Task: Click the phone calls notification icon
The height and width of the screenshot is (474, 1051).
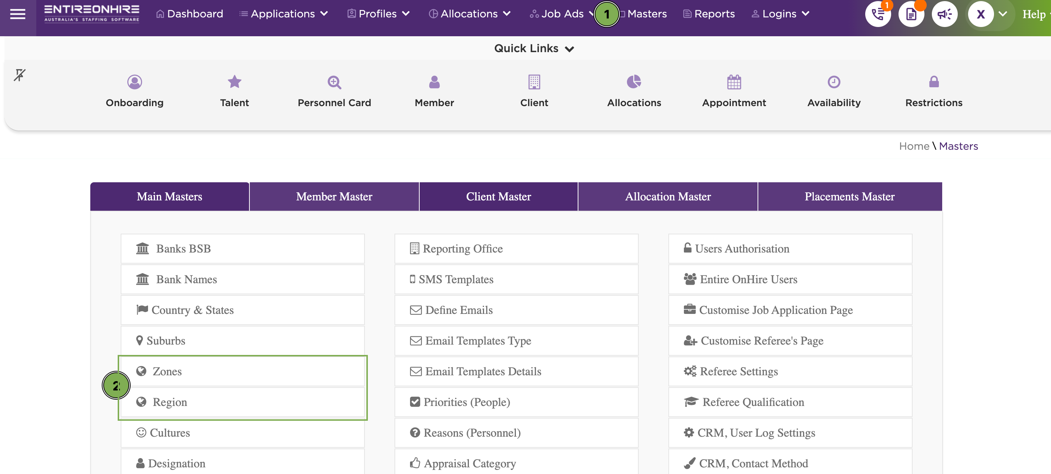Action: [x=877, y=14]
